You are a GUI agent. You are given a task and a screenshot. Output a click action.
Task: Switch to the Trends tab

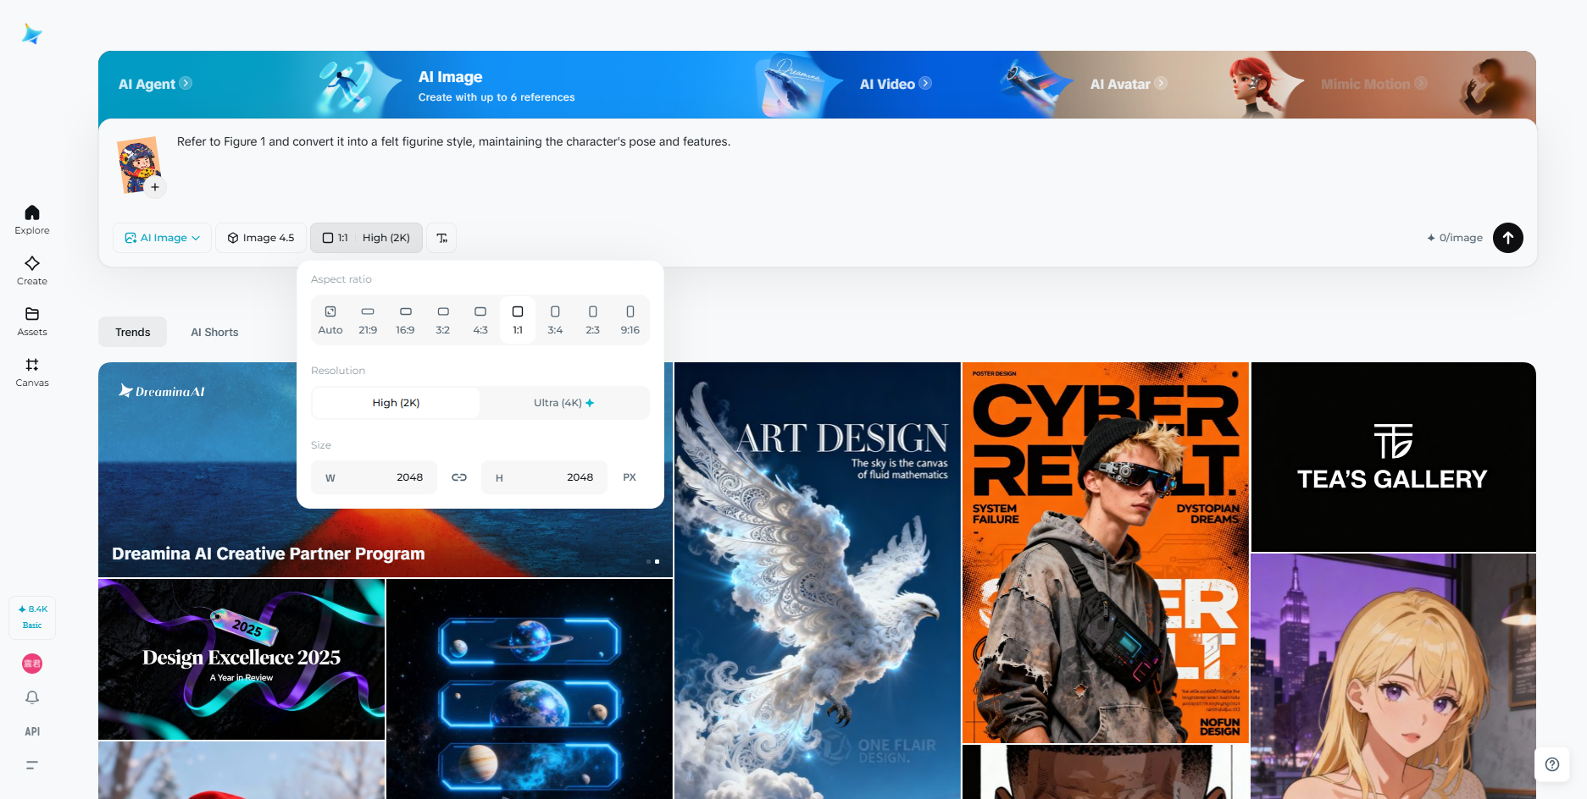click(x=133, y=332)
